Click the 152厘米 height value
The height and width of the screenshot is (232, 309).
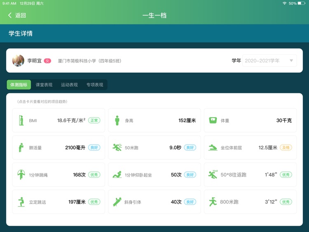[187, 121]
